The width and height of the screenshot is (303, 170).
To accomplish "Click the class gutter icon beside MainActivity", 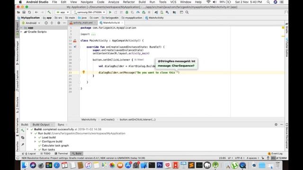I will coord(75,41).
